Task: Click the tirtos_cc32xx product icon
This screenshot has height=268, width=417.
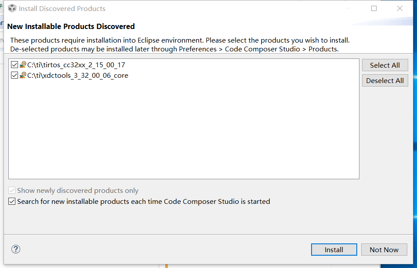Action: point(23,65)
